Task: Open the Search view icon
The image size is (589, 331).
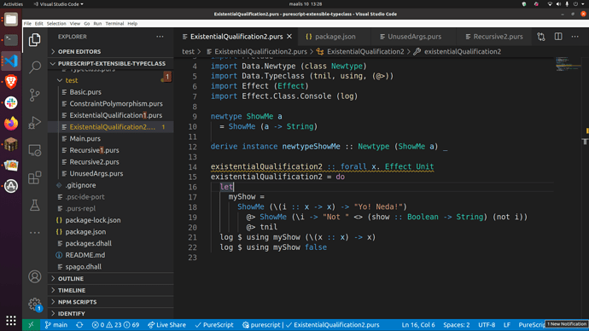Action: tap(34, 67)
